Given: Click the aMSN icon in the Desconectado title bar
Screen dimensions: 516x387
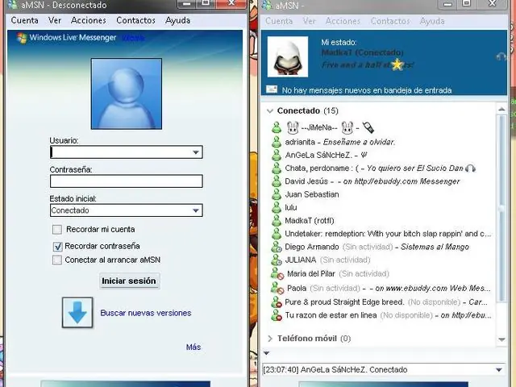Looking at the screenshot, I should (13, 5).
